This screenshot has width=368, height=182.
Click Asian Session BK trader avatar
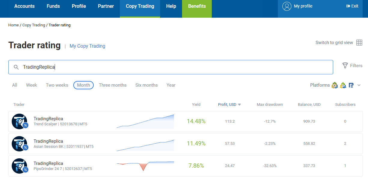point(20,144)
